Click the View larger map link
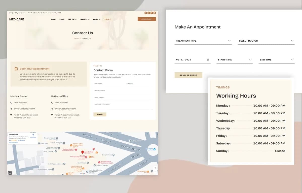The height and width of the screenshot is (193, 302). (13, 143)
